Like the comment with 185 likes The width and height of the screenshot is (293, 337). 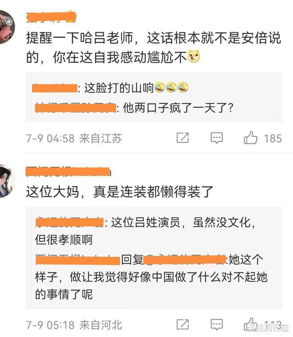[250, 138]
